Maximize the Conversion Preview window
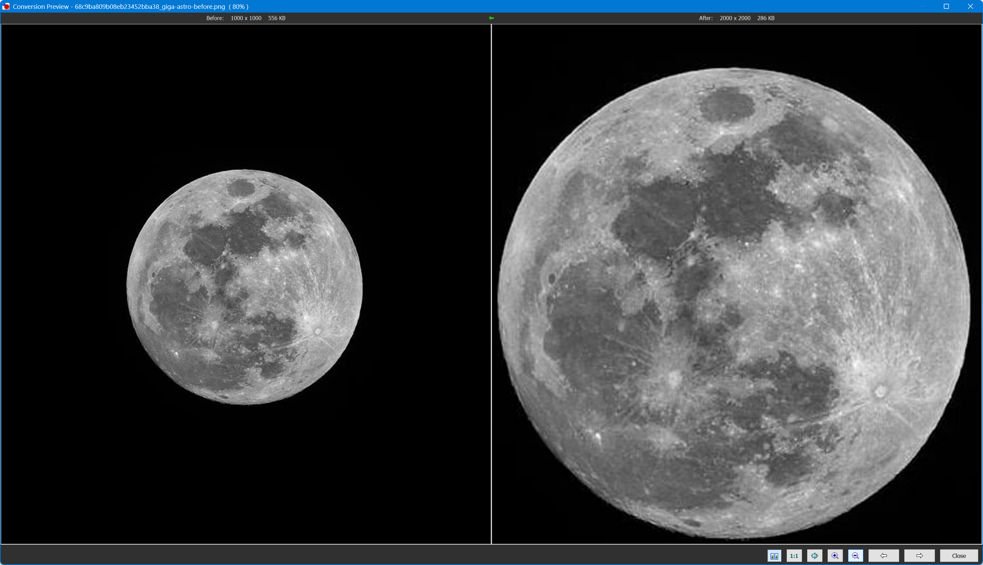 click(x=946, y=6)
